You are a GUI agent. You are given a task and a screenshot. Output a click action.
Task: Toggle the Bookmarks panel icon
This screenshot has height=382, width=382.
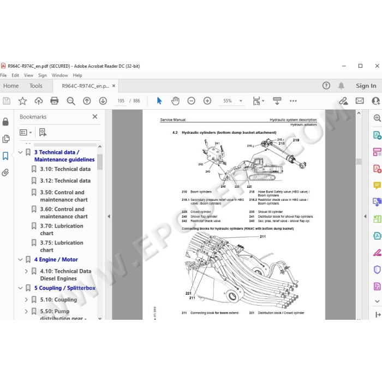5,156
